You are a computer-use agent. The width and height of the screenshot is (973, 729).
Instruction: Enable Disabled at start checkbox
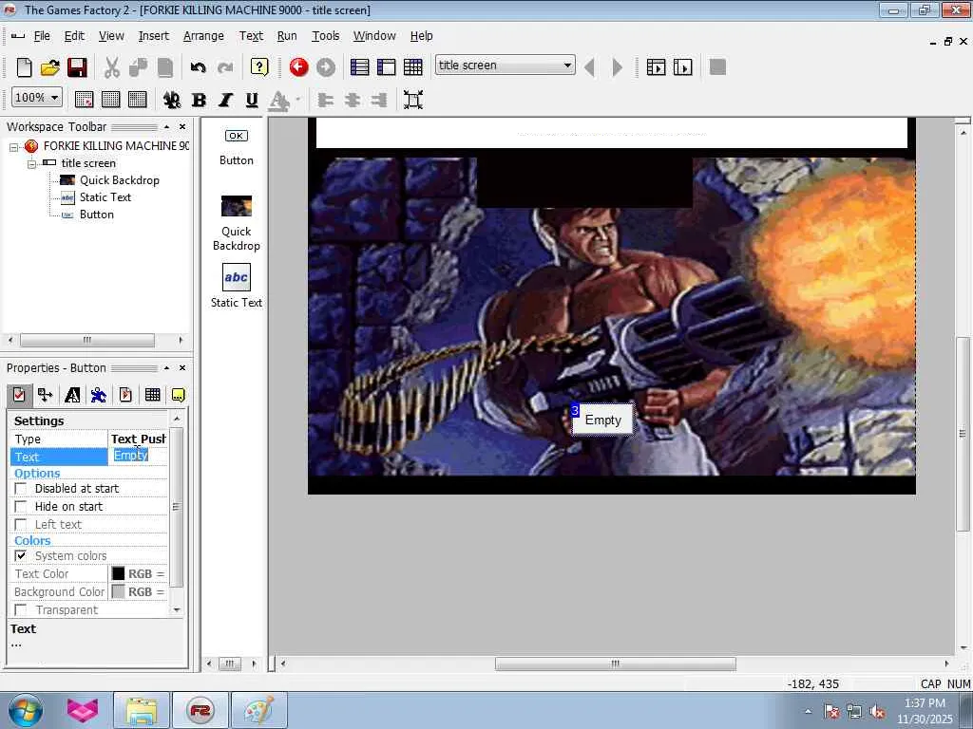(x=21, y=489)
